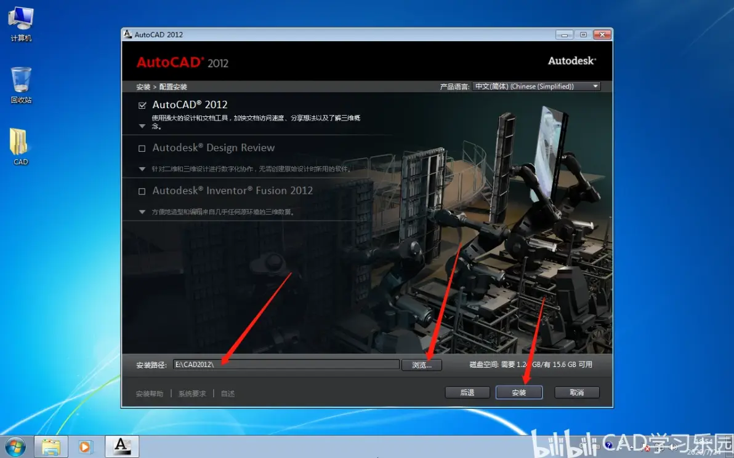Open the 计算机 desktop icon
Viewport: 734px width, 458px height.
click(x=21, y=23)
